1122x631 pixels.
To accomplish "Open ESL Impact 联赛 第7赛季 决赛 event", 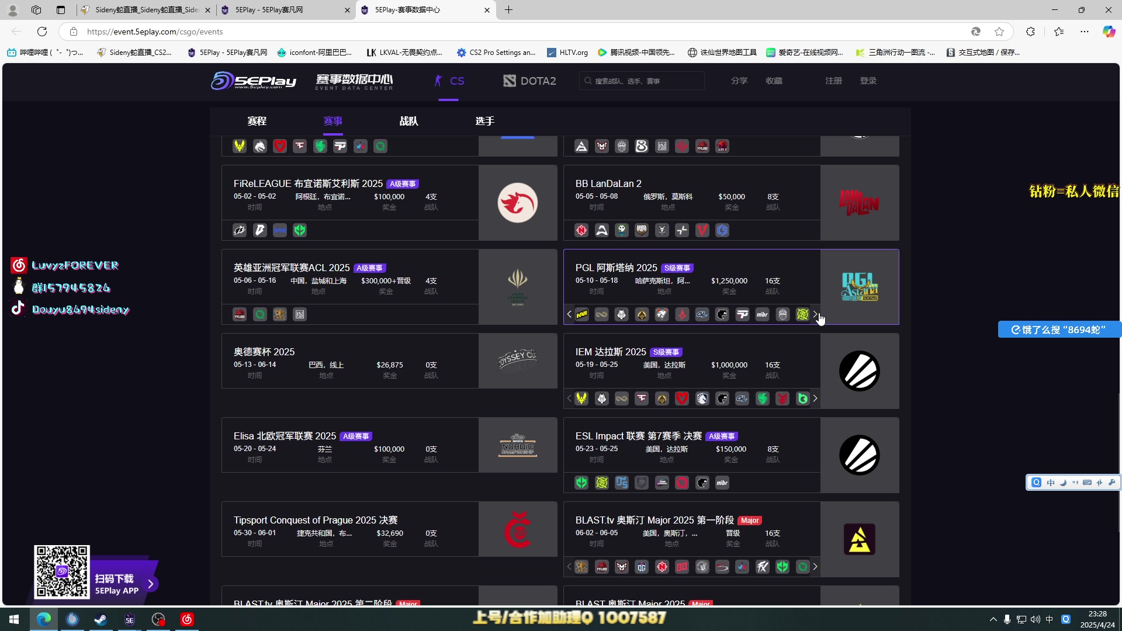I will 639,436.
